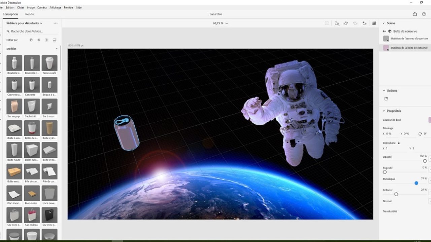Click the camera home view icon
431x242 pixels.
click(365, 23)
